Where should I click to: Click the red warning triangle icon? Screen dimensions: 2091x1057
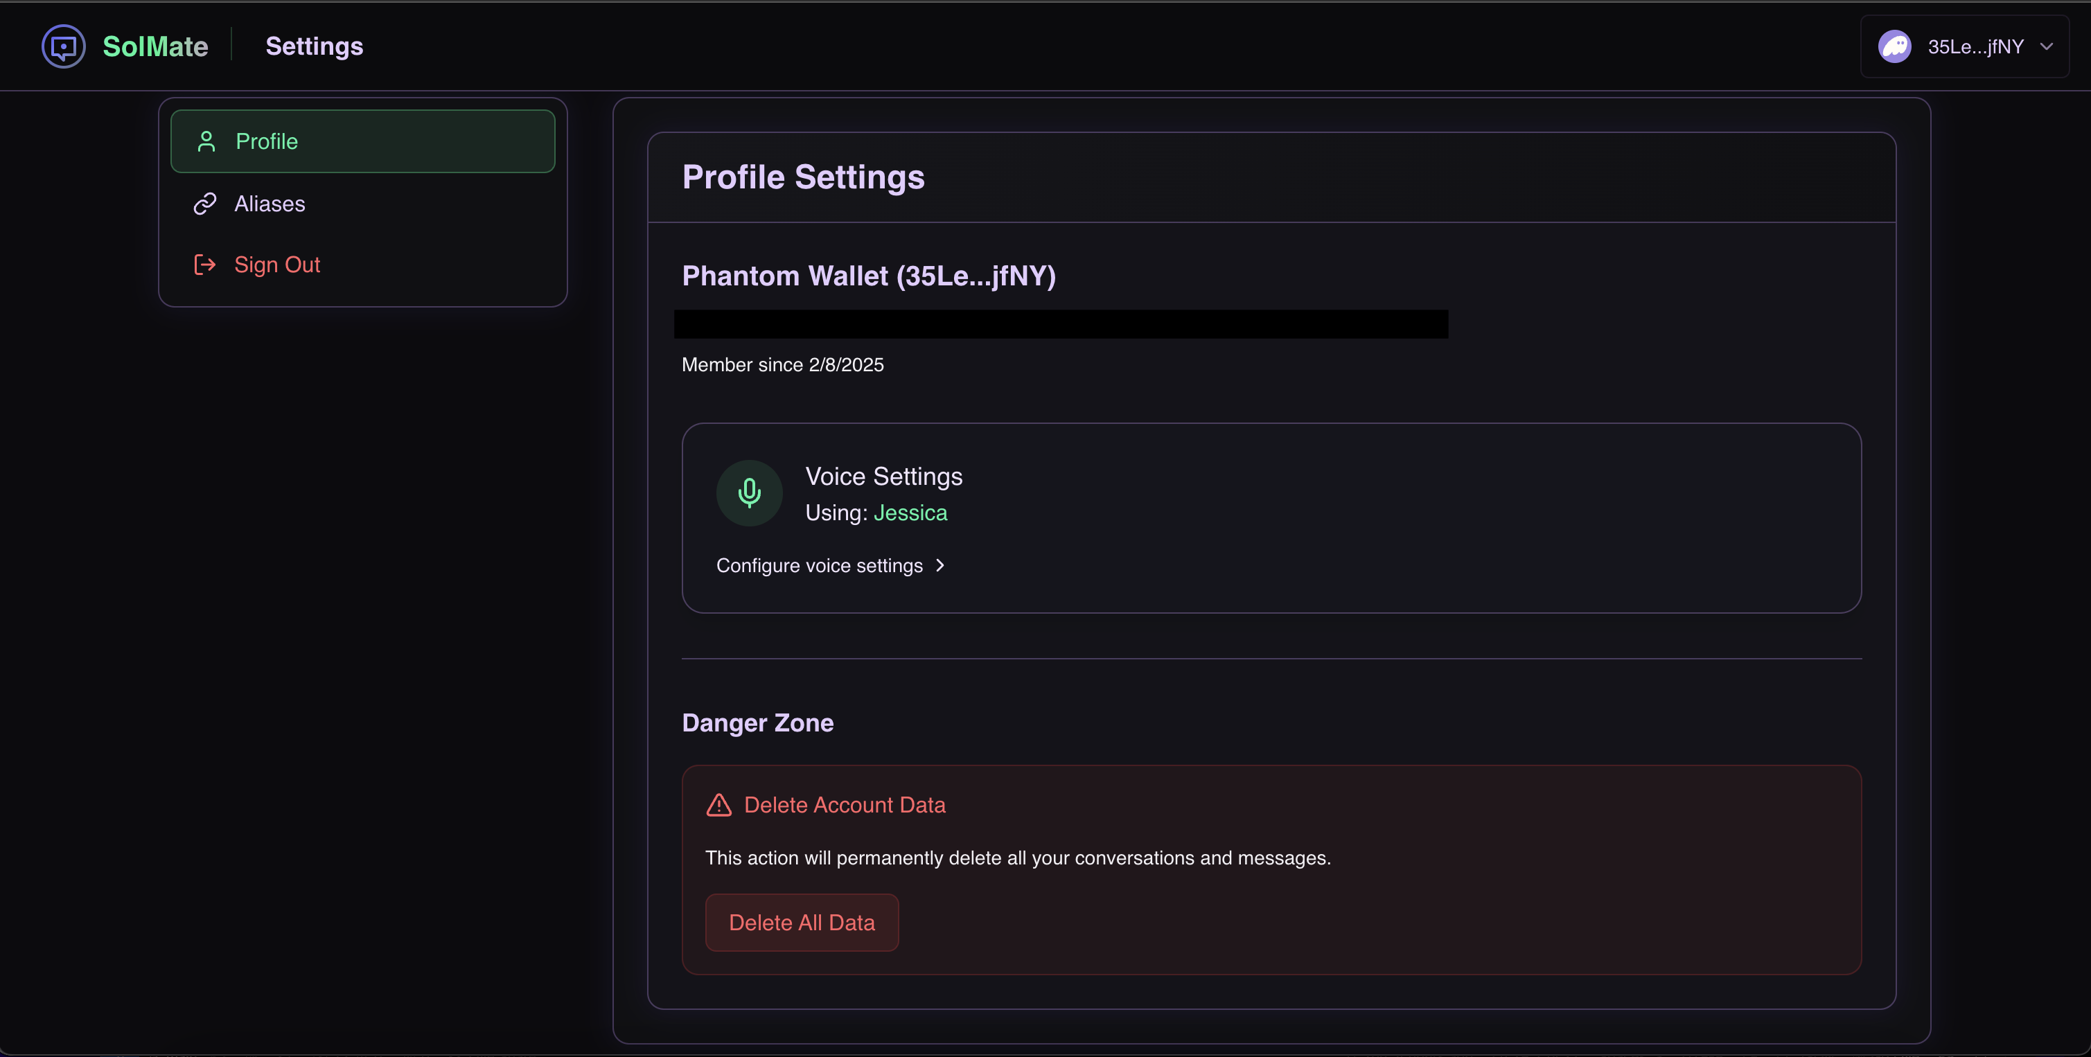(x=718, y=805)
